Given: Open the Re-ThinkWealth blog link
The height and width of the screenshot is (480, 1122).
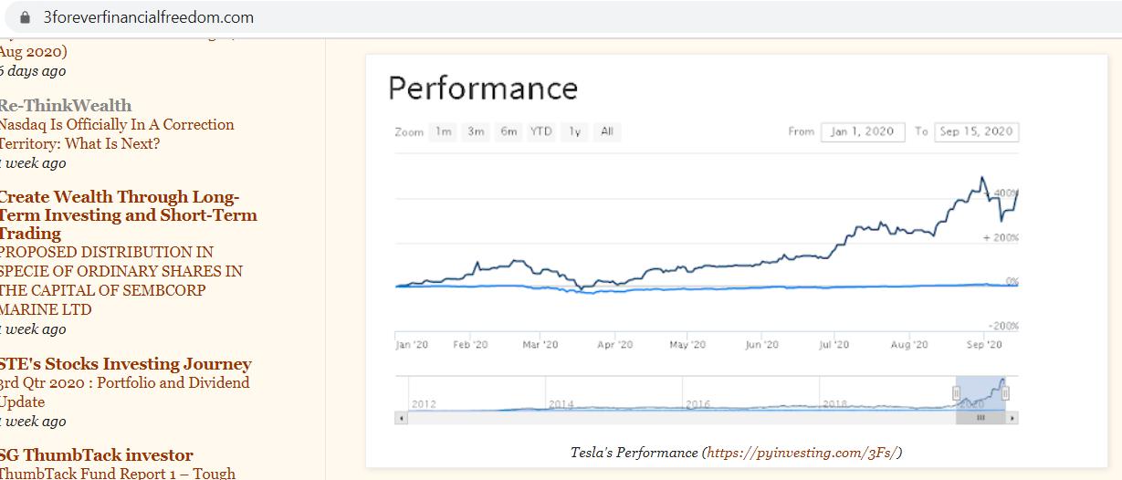Looking at the screenshot, I should 65,106.
